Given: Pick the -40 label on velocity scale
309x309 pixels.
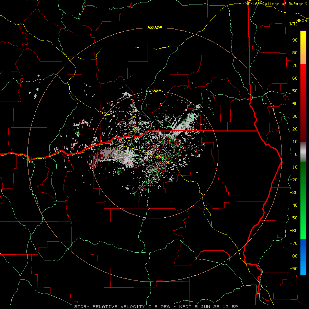Looking at the screenshot, I should 294,205.
